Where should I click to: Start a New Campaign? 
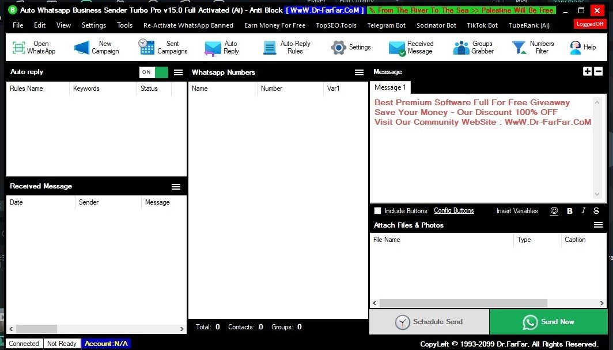click(x=97, y=47)
